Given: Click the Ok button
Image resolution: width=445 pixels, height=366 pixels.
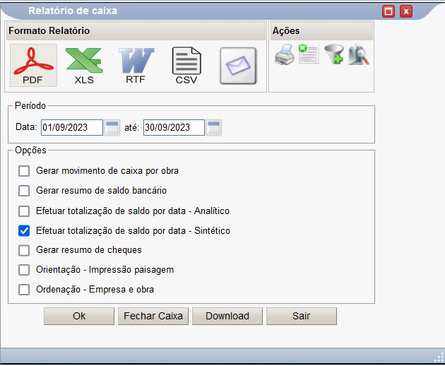Looking at the screenshot, I should tap(79, 316).
